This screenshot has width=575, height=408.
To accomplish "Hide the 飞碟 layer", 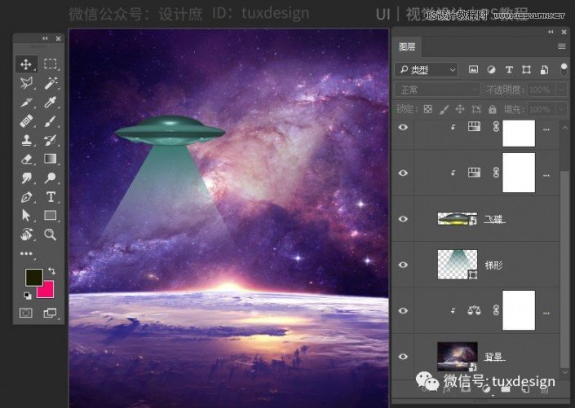I will (x=403, y=218).
